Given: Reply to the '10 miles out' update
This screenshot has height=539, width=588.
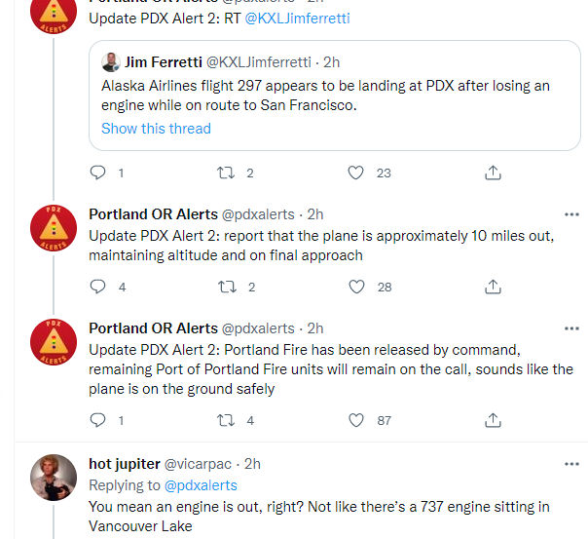Looking at the screenshot, I should (98, 287).
